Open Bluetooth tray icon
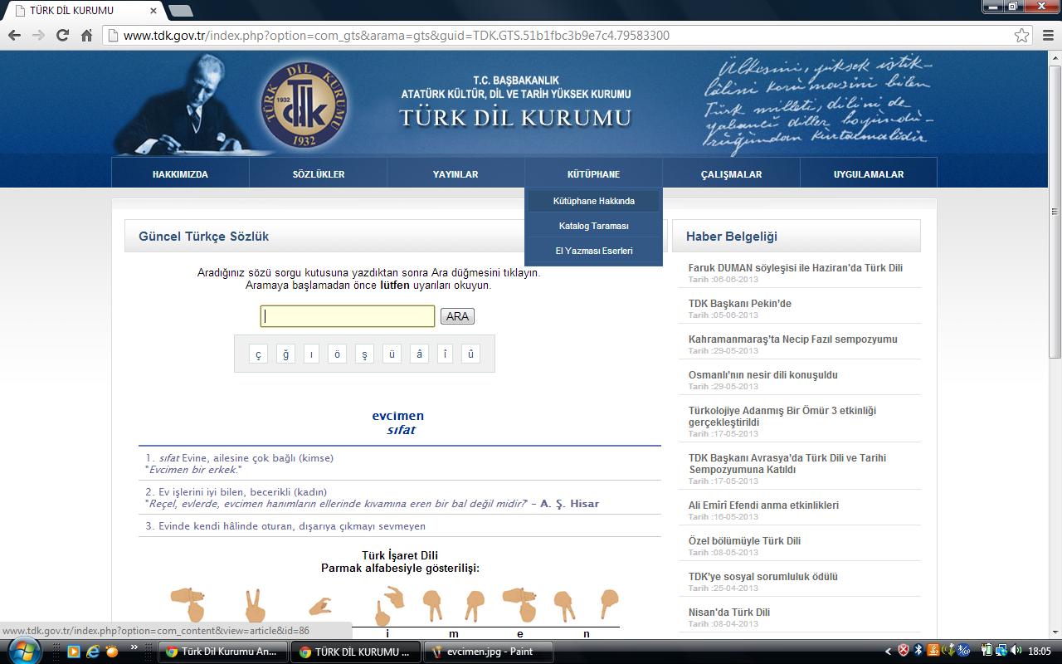Viewport: 1062px width, 664px height. (918, 652)
